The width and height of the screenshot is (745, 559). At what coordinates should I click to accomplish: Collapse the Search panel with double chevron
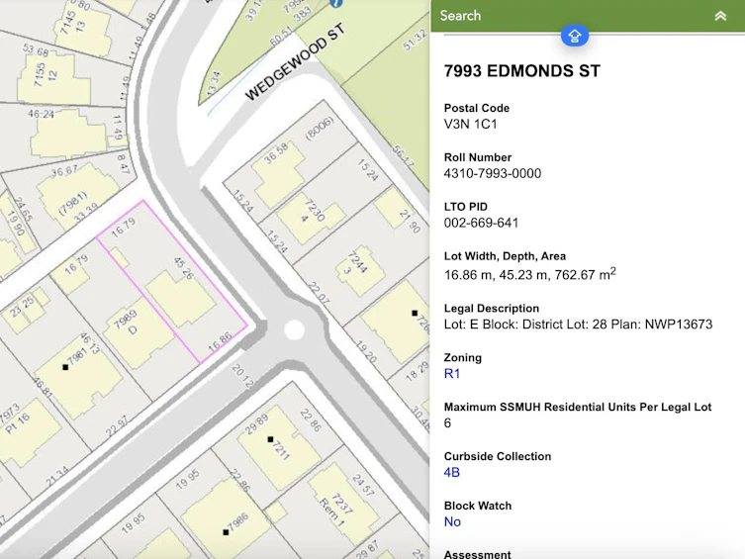tap(720, 16)
